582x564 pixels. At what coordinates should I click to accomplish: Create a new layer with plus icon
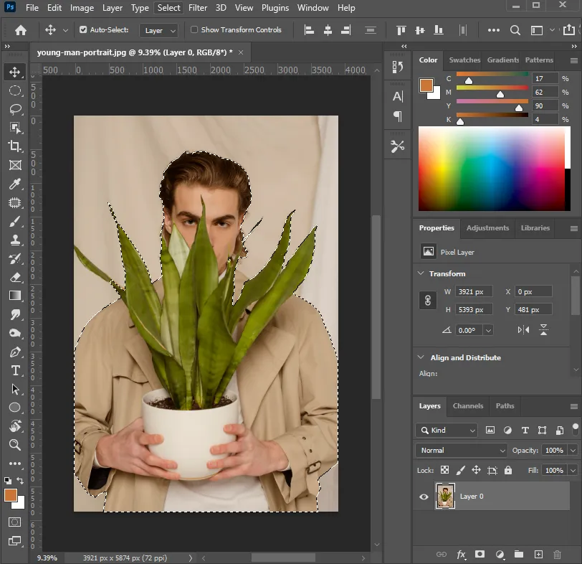pyautogui.click(x=538, y=555)
